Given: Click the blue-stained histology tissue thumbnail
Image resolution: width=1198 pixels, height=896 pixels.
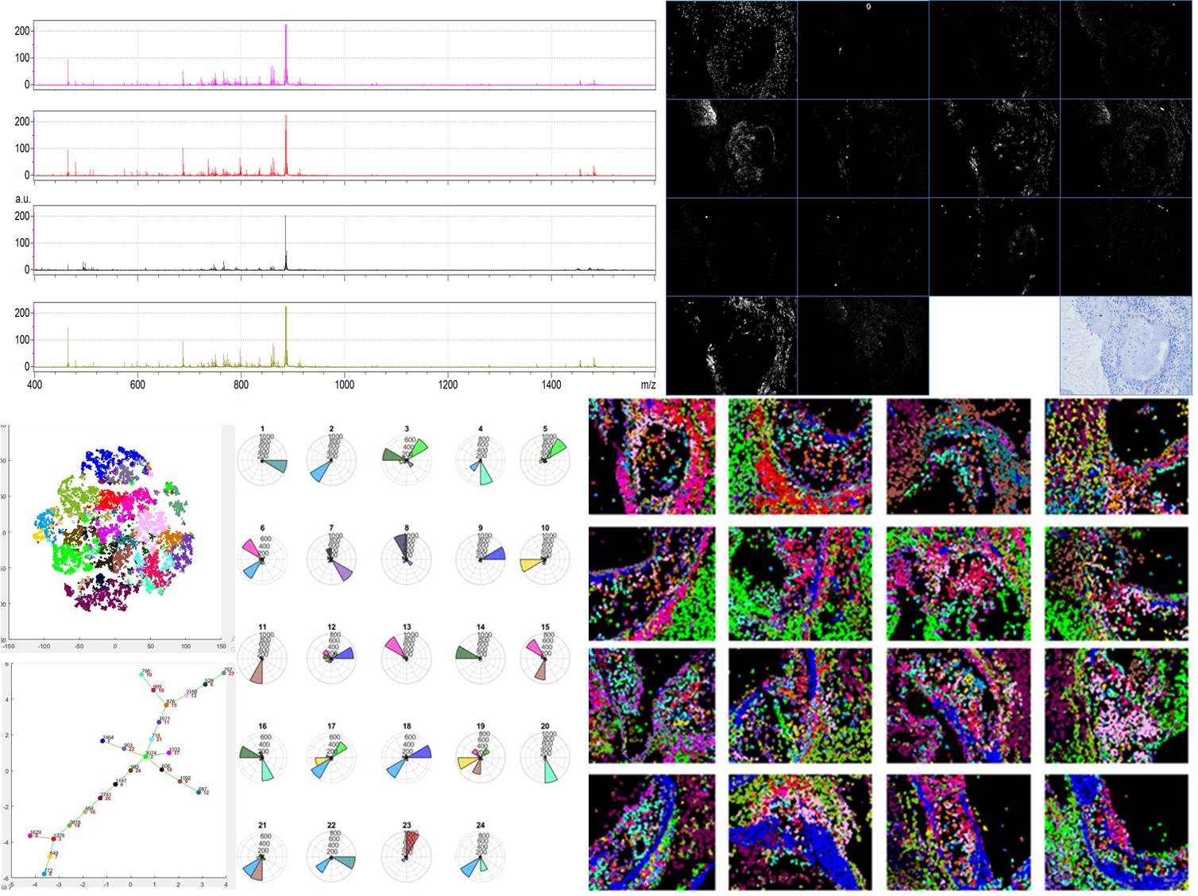Looking at the screenshot, I should pos(1125,346).
